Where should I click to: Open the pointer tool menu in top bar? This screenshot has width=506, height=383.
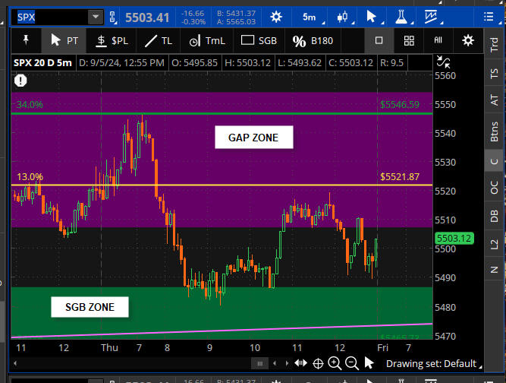click(x=372, y=17)
